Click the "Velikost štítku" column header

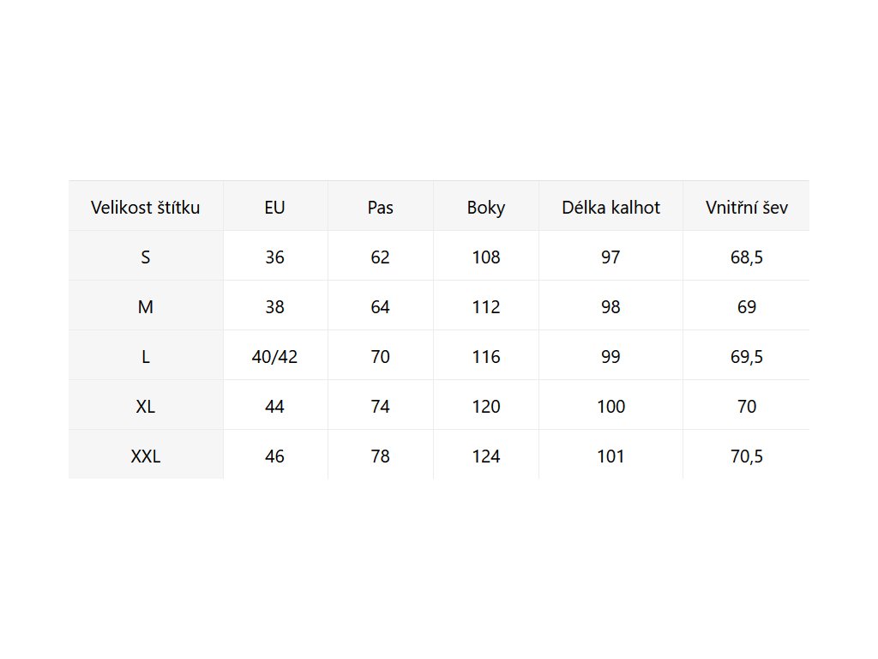point(146,208)
